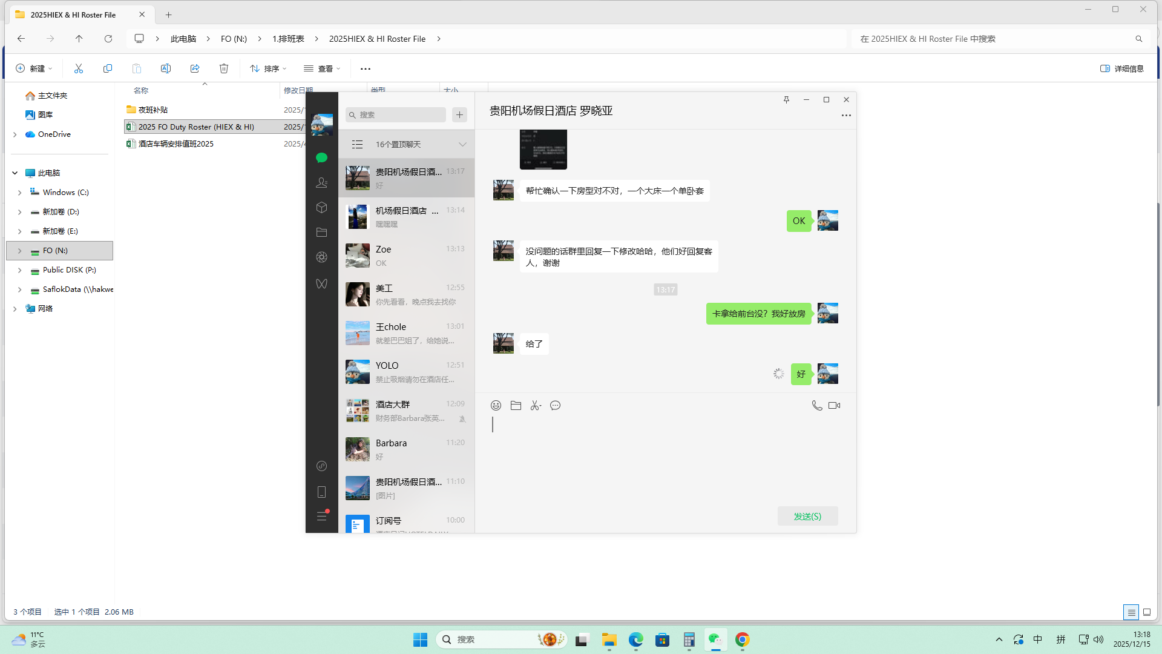Image resolution: width=1162 pixels, height=654 pixels.
Task: Open the Zoe conversation
Action: (x=406, y=256)
